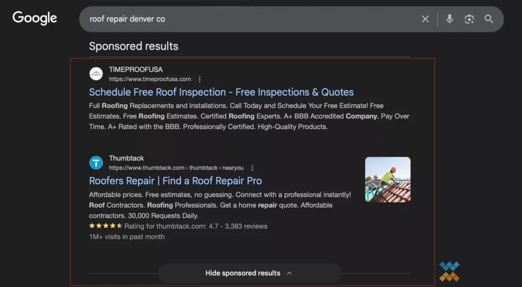The height and width of the screenshot is (287, 522).
Task: Start voice search with the microphone icon
Action: [450, 19]
